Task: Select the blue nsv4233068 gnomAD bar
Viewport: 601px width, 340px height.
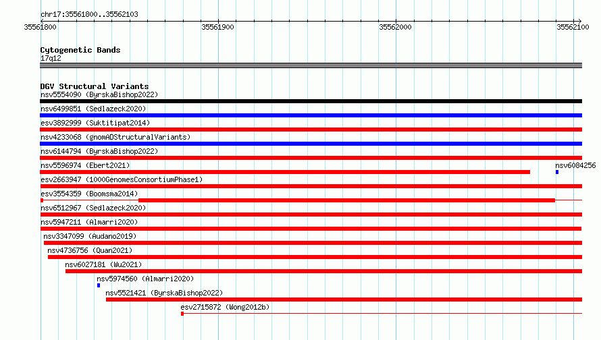Action: [x=311, y=144]
